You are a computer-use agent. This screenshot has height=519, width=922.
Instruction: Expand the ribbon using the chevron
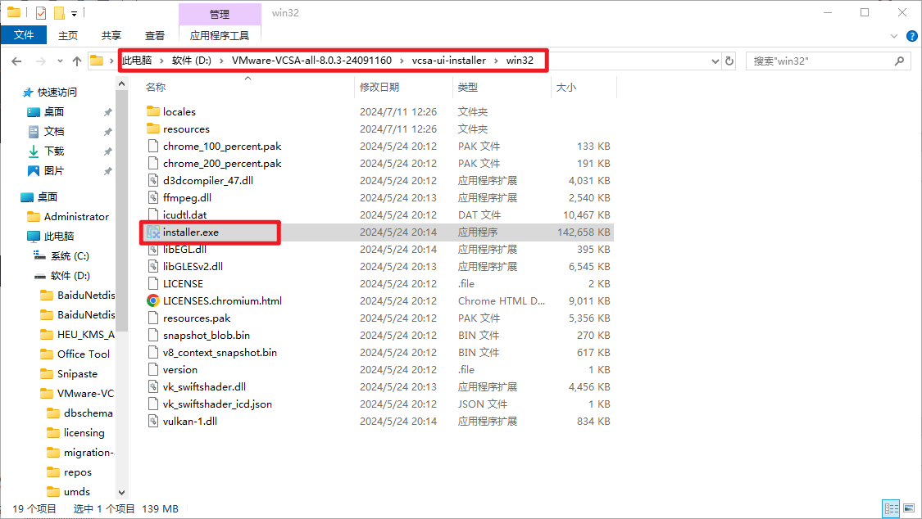(895, 36)
